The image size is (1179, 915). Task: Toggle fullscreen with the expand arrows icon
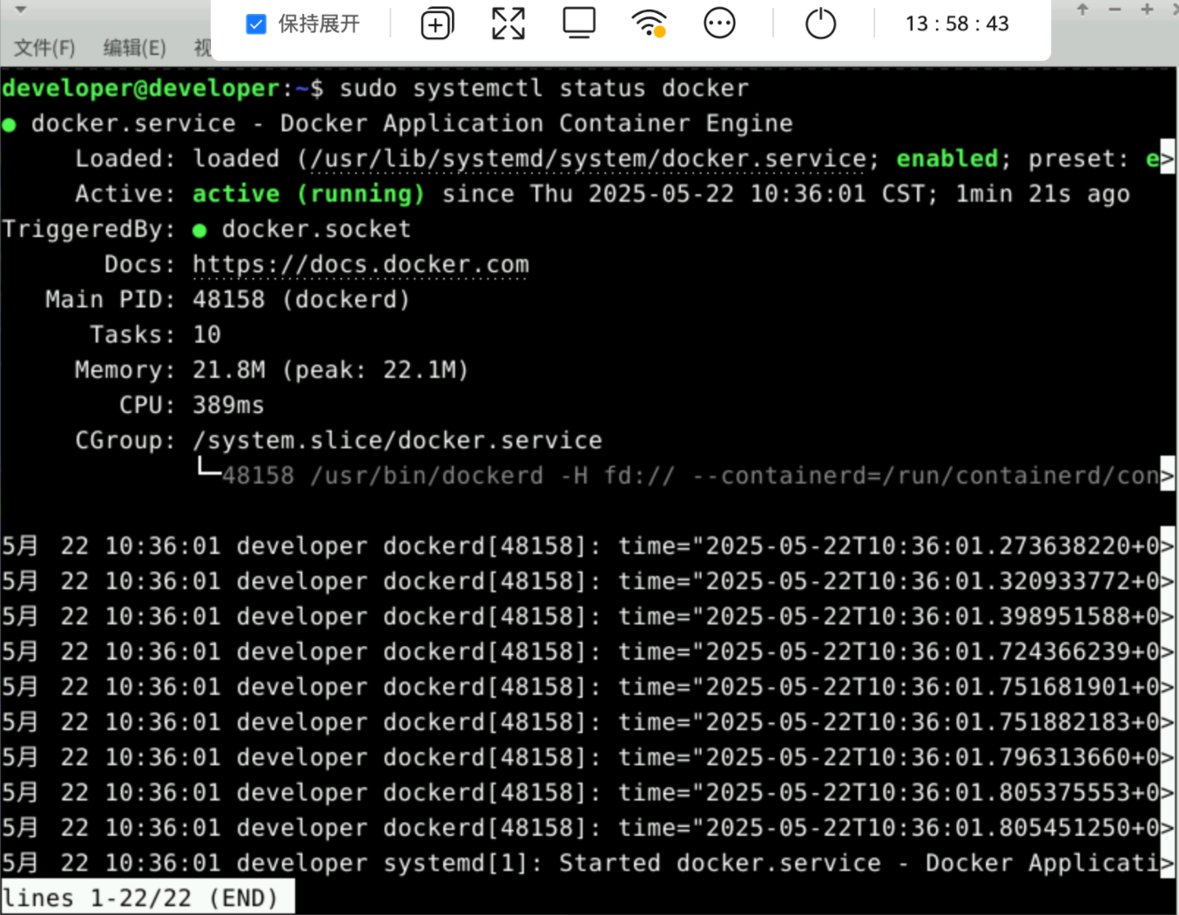coord(509,24)
